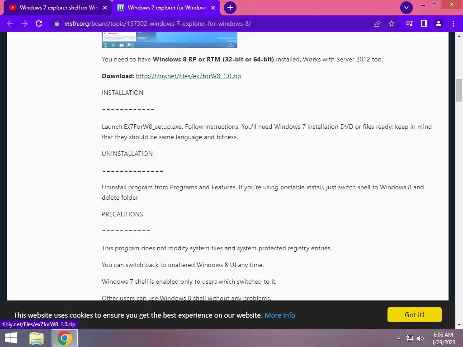Click "This program does not modify system files" line
This screenshot has height=347, width=463.
click(217, 248)
